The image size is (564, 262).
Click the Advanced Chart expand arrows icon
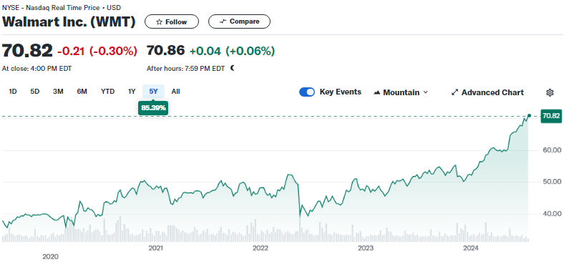(454, 92)
